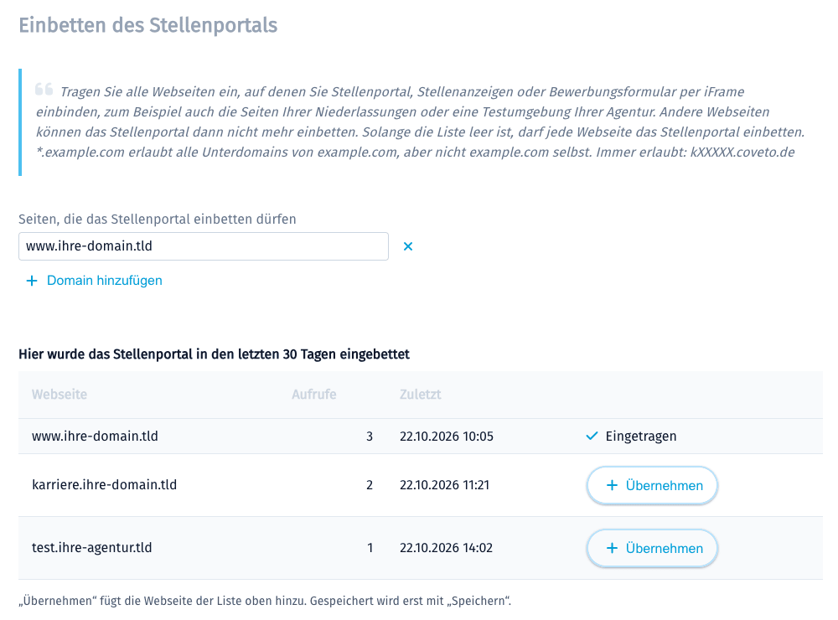Click the Aufrufe count 2 for karriere.ihre-domain.tld
Screen dimensions: 838x620
(x=370, y=485)
